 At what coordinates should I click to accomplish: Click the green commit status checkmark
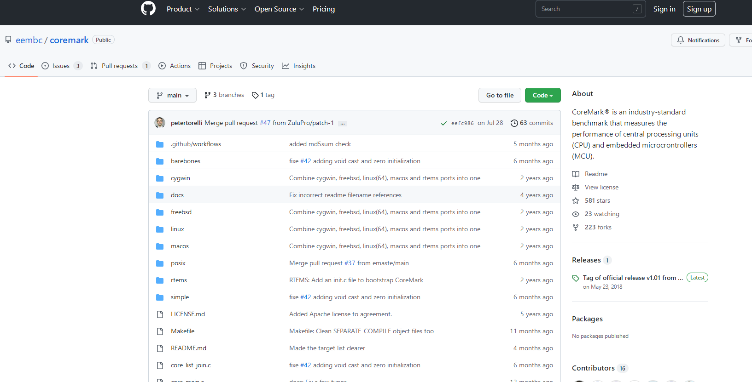[444, 123]
